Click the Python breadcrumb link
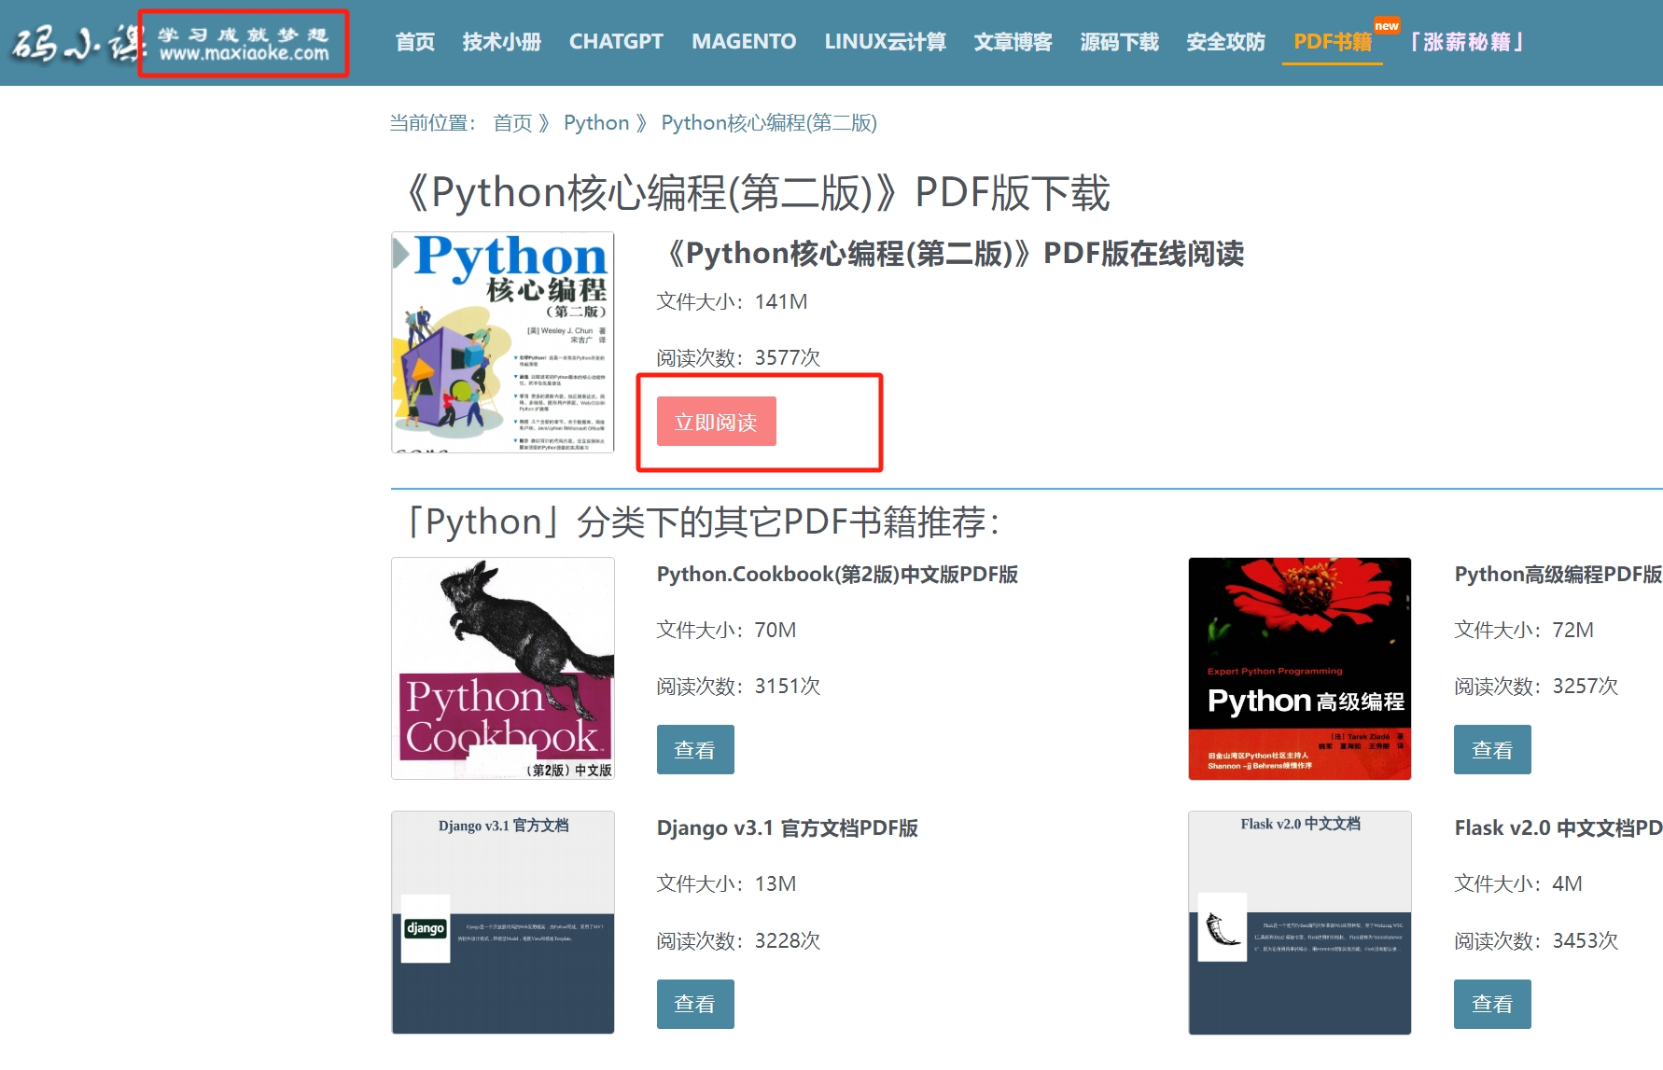The image size is (1663, 1070). [x=596, y=123]
